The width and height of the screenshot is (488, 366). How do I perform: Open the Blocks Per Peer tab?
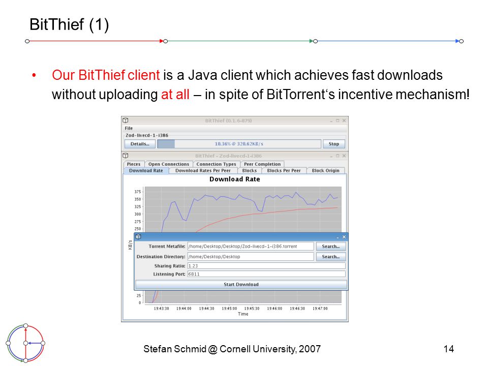[x=284, y=171]
